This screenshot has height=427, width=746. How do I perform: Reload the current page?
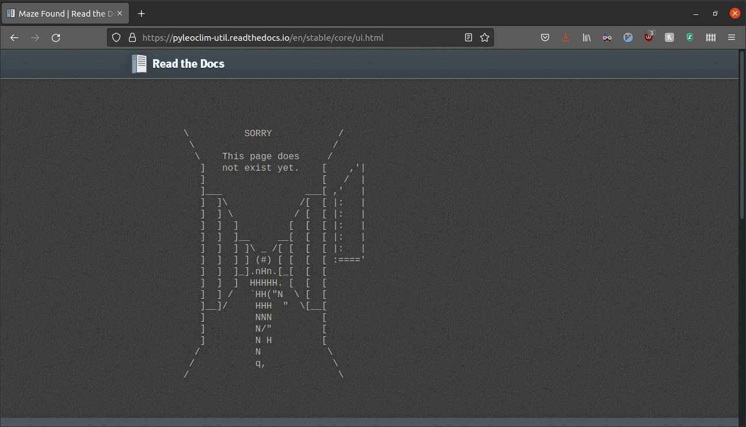[x=55, y=37]
